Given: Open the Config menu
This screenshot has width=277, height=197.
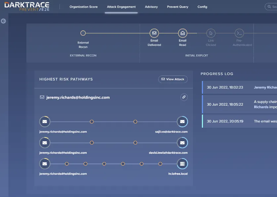Looking at the screenshot, I should pos(202,6).
